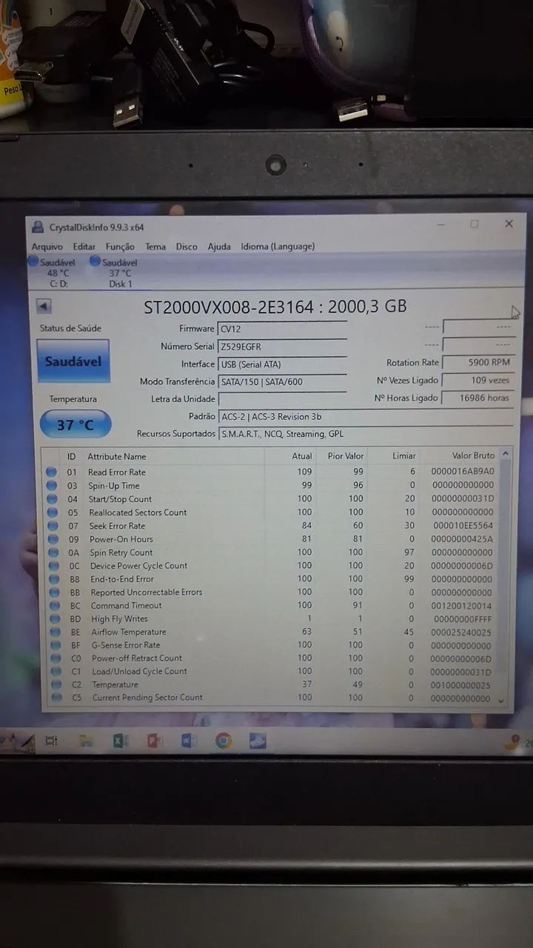
Task: Click the Rotation Rate value 5900 RPM
Action: point(477,363)
